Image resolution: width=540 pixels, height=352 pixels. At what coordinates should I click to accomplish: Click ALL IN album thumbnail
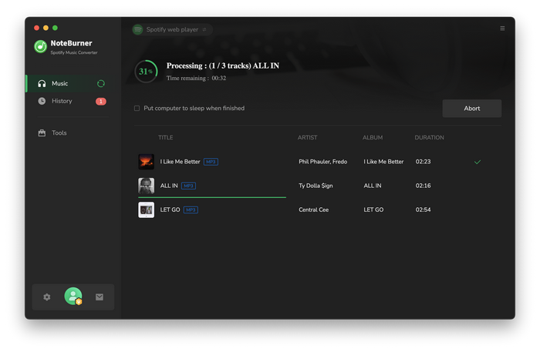[x=147, y=186]
